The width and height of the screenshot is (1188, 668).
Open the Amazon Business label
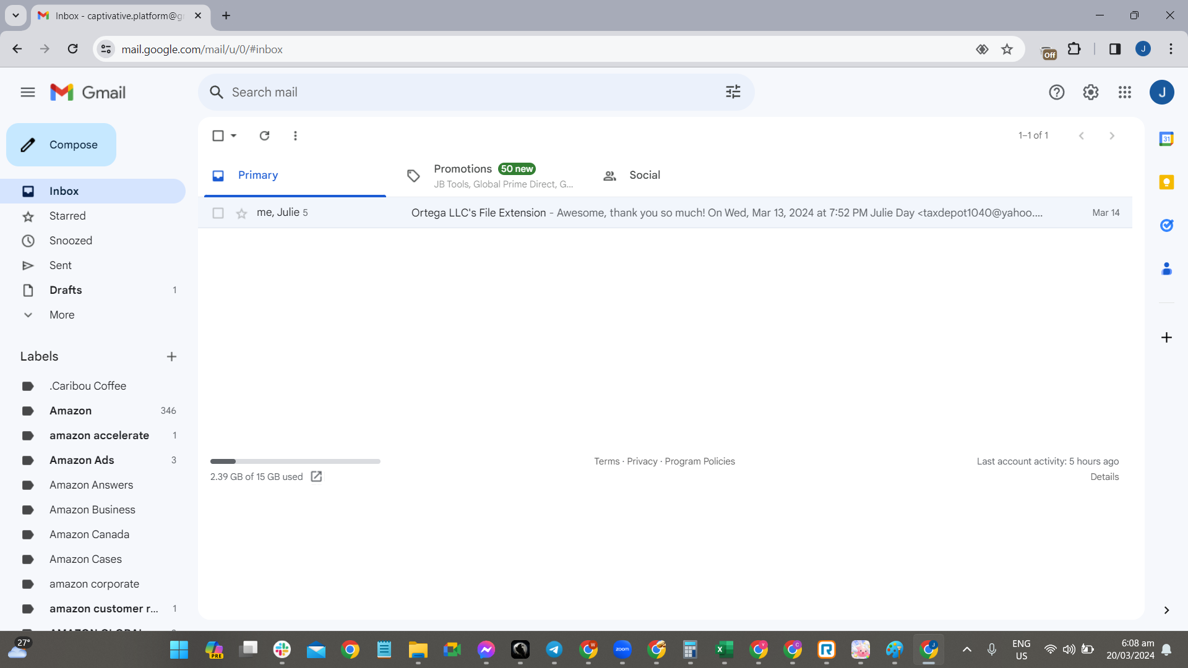(x=93, y=510)
